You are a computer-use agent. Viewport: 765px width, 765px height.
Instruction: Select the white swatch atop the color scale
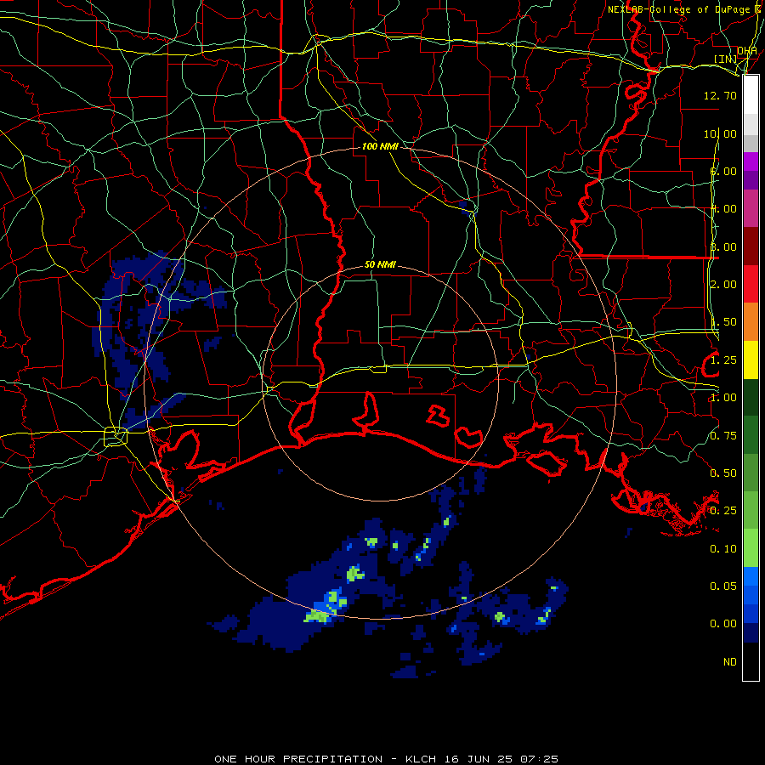(751, 95)
